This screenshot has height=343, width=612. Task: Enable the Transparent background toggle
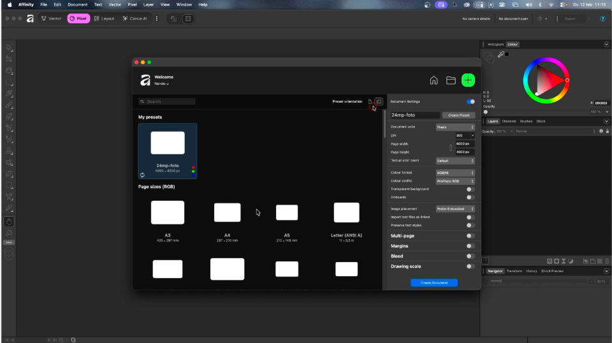point(470,189)
